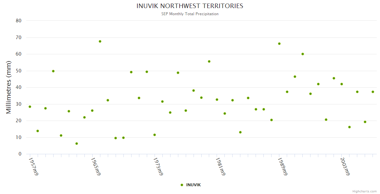Select the 1981m9 x-axis label
380x194 pixels.
click(x=221, y=167)
